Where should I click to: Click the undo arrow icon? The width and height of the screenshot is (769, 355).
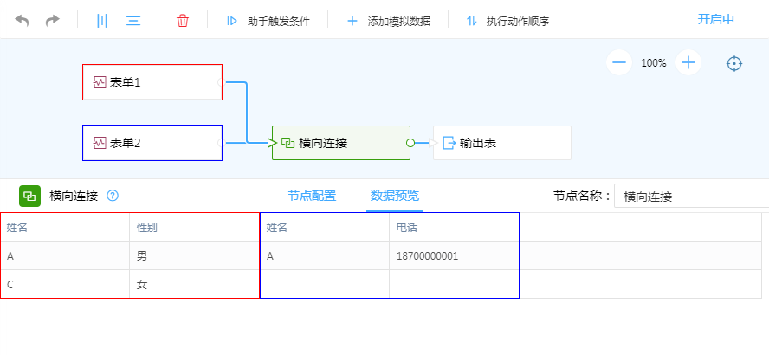[23, 20]
